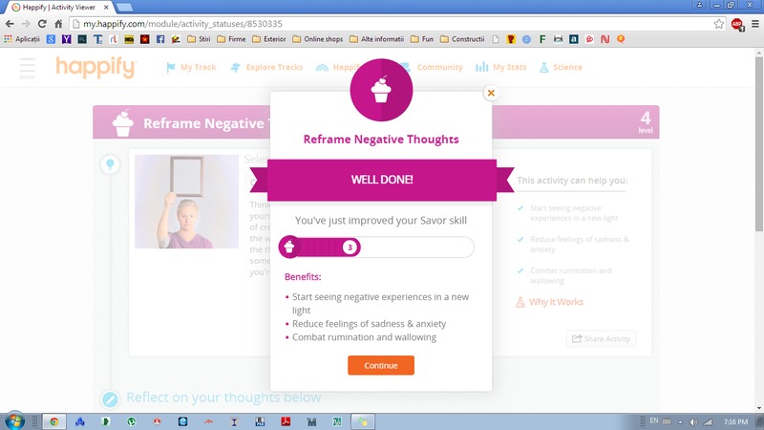This screenshot has height=430, width=764.
Task: Close the Well Done popup dialog
Action: point(491,93)
